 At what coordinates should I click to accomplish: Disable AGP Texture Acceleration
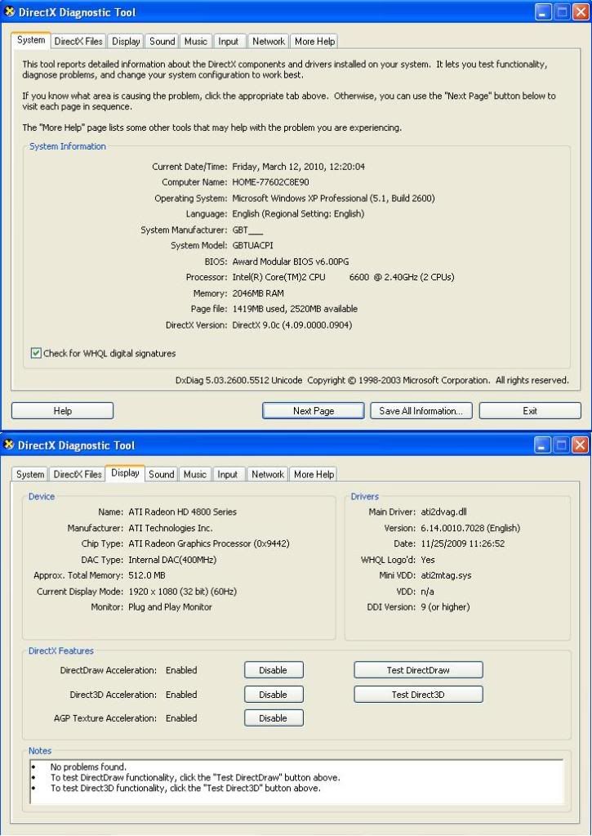tap(274, 718)
